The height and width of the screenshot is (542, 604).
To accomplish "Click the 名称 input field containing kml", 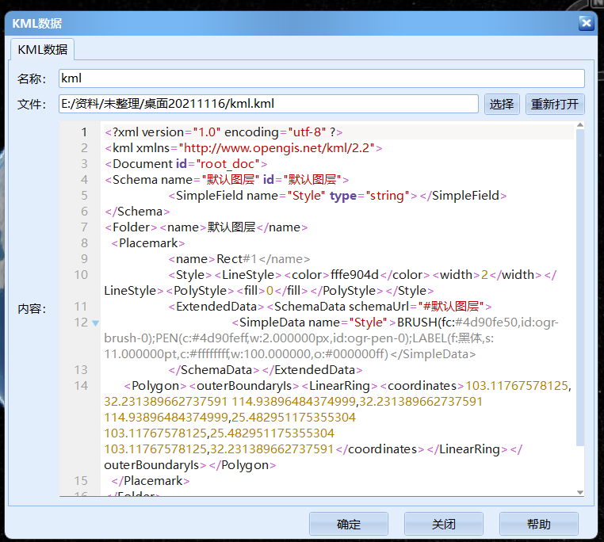I will (321, 78).
